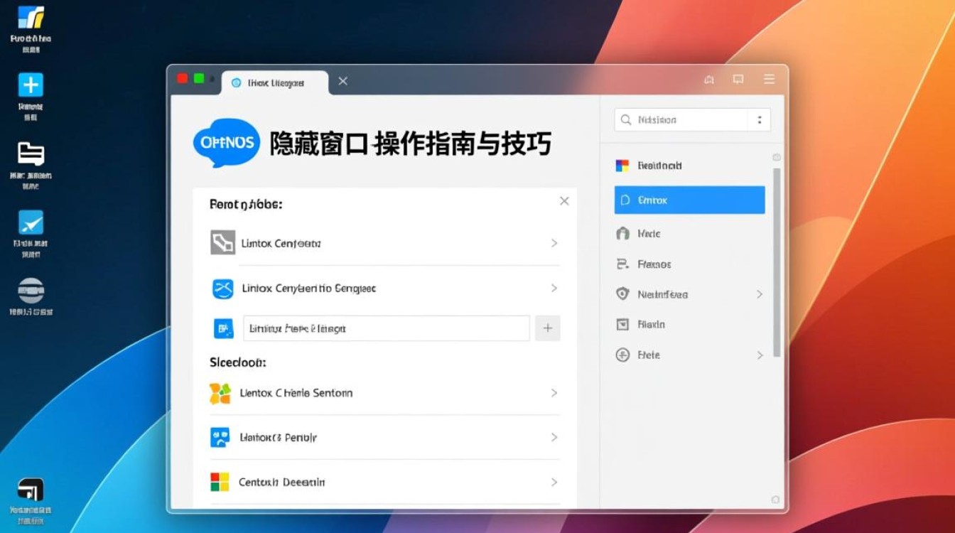Click the list icon beside Fhxaos
The width and height of the screenshot is (955, 533).
(622, 264)
